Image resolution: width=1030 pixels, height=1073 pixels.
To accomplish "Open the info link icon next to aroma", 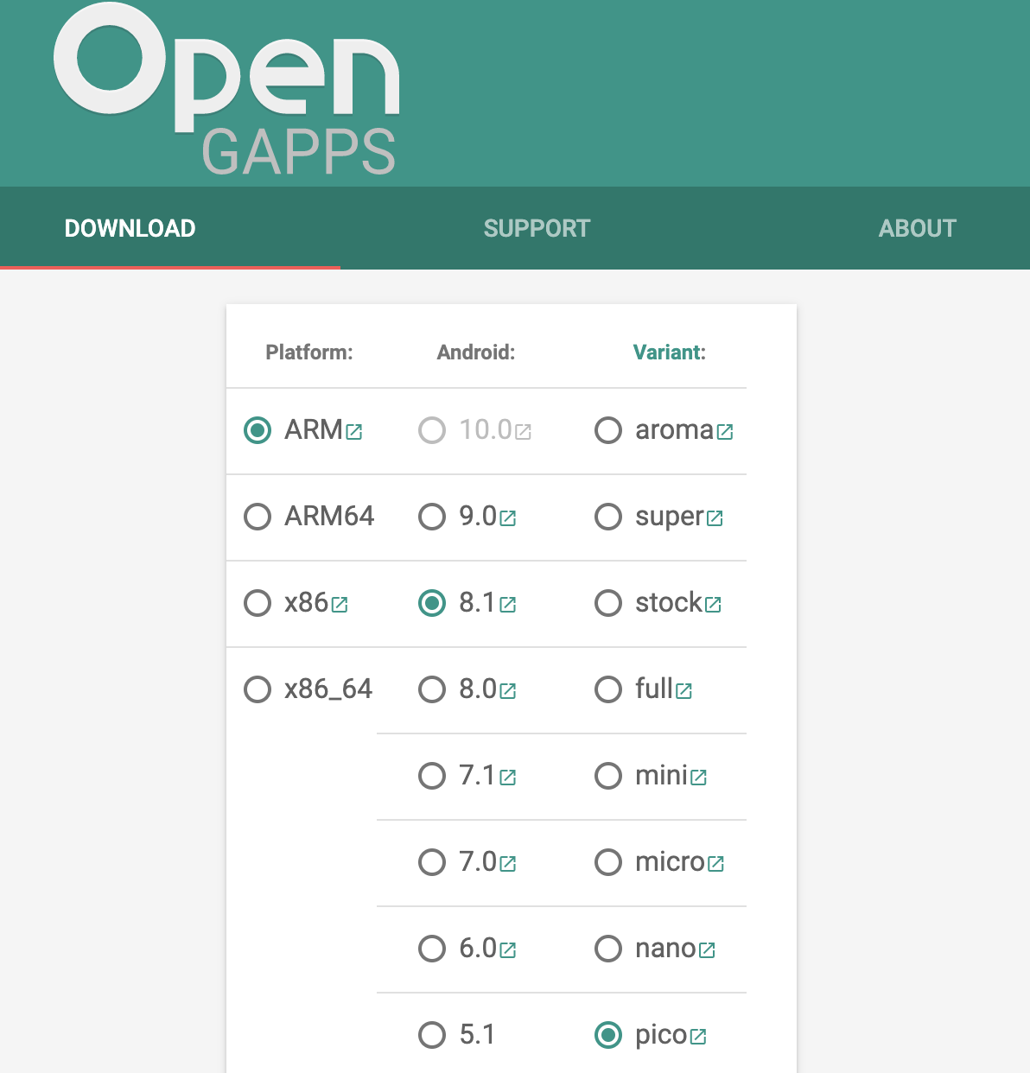I will tap(725, 432).
